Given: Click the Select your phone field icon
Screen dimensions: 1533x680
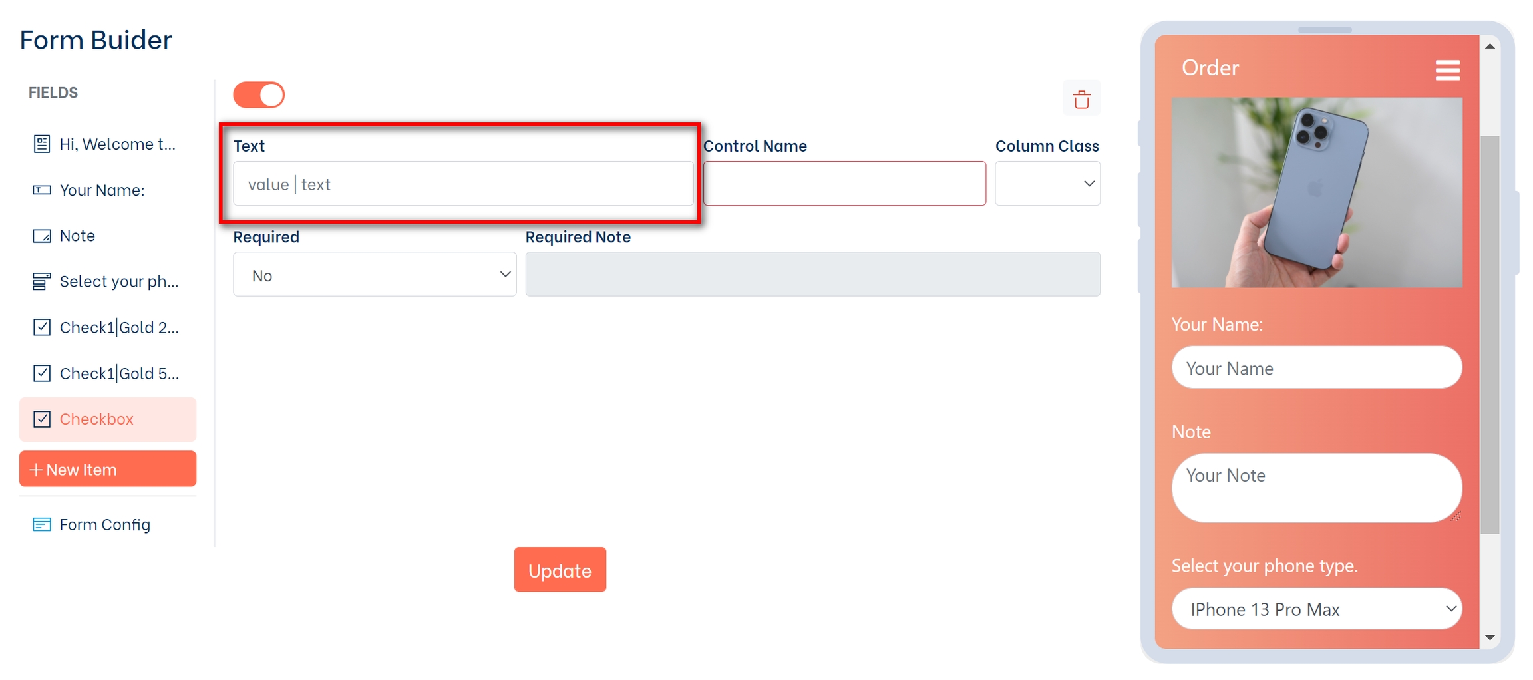Looking at the screenshot, I should (41, 282).
